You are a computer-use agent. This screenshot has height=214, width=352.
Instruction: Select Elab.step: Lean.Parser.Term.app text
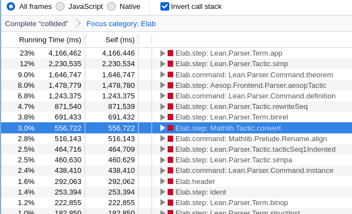click(229, 53)
